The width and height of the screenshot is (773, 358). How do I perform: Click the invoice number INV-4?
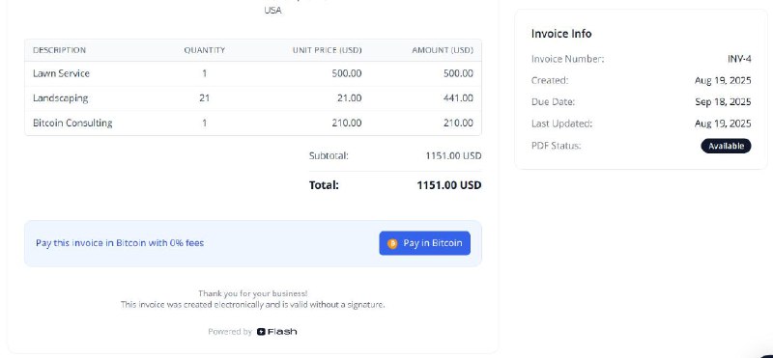(739, 59)
